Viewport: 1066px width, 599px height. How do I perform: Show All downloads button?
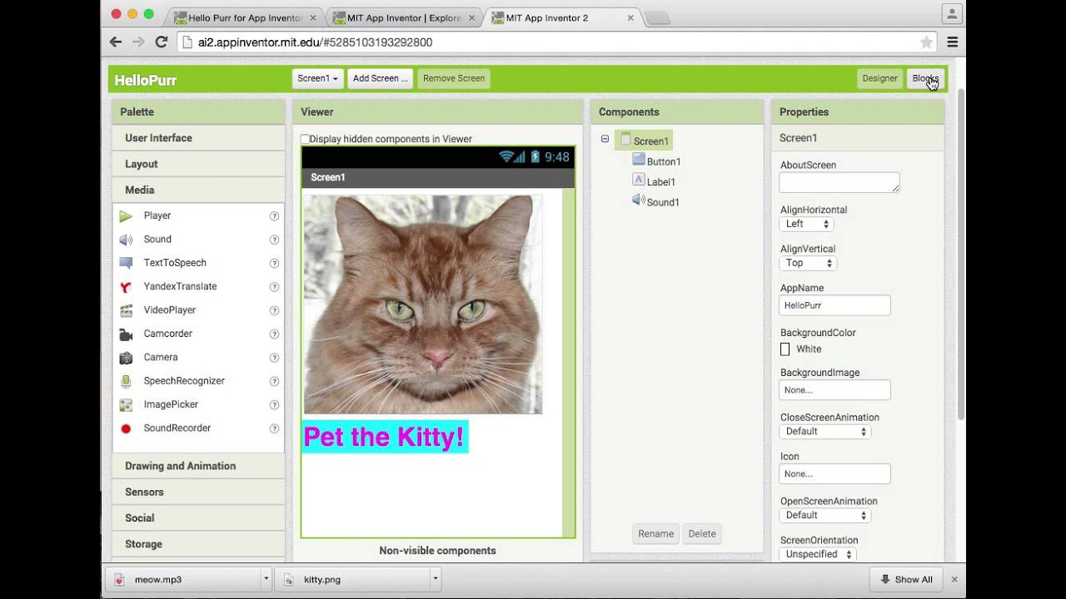[906, 579]
